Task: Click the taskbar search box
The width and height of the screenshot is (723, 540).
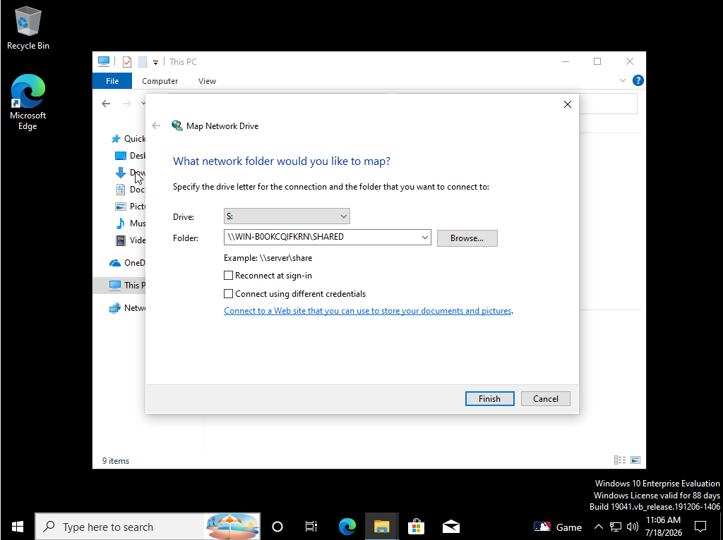Action: pyautogui.click(x=148, y=527)
